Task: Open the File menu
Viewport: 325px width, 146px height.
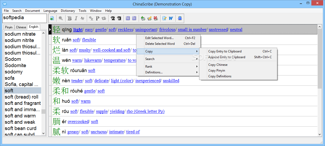Action: 6,11
